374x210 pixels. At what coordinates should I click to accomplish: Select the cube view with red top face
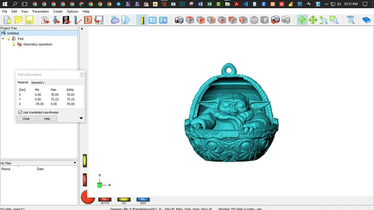[190, 20]
